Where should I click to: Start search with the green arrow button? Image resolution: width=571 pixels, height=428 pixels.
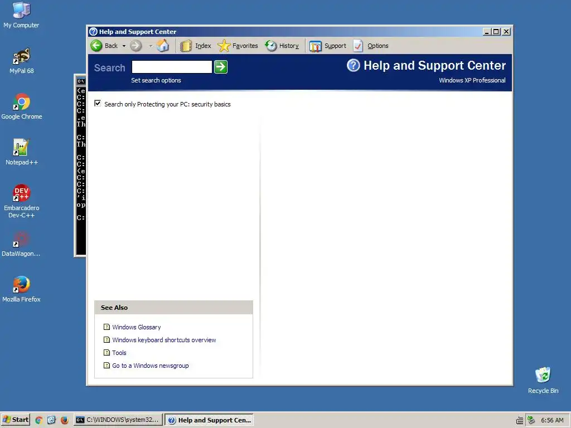pyautogui.click(x=221, y=67)
